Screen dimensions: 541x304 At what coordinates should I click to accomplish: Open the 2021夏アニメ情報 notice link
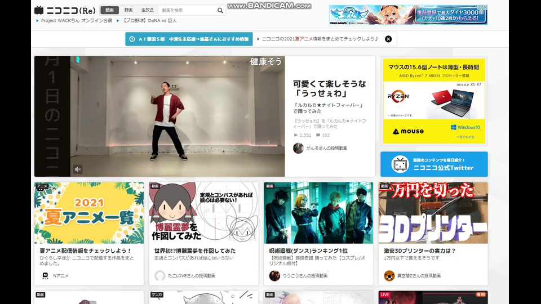coord(320,39)
